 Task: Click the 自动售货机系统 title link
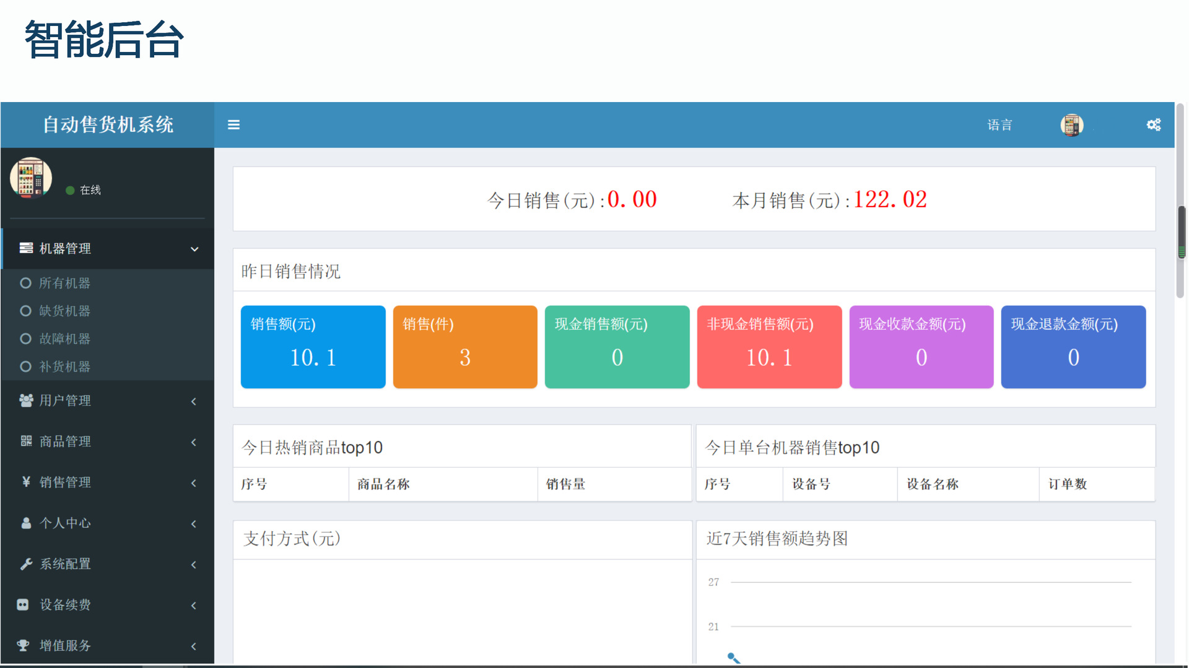(108, 125)
